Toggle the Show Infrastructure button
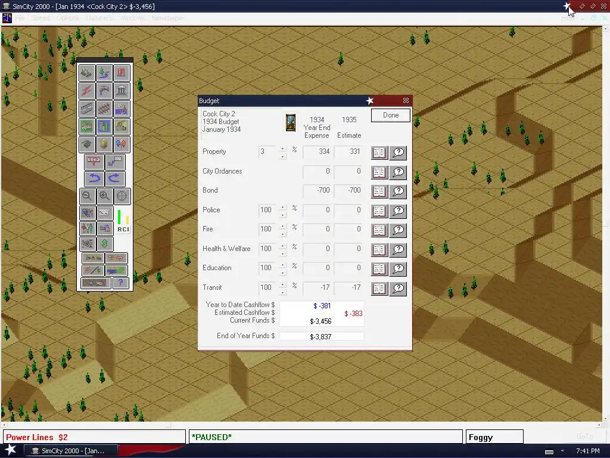610x458 pixels. (x=93, y=270)
